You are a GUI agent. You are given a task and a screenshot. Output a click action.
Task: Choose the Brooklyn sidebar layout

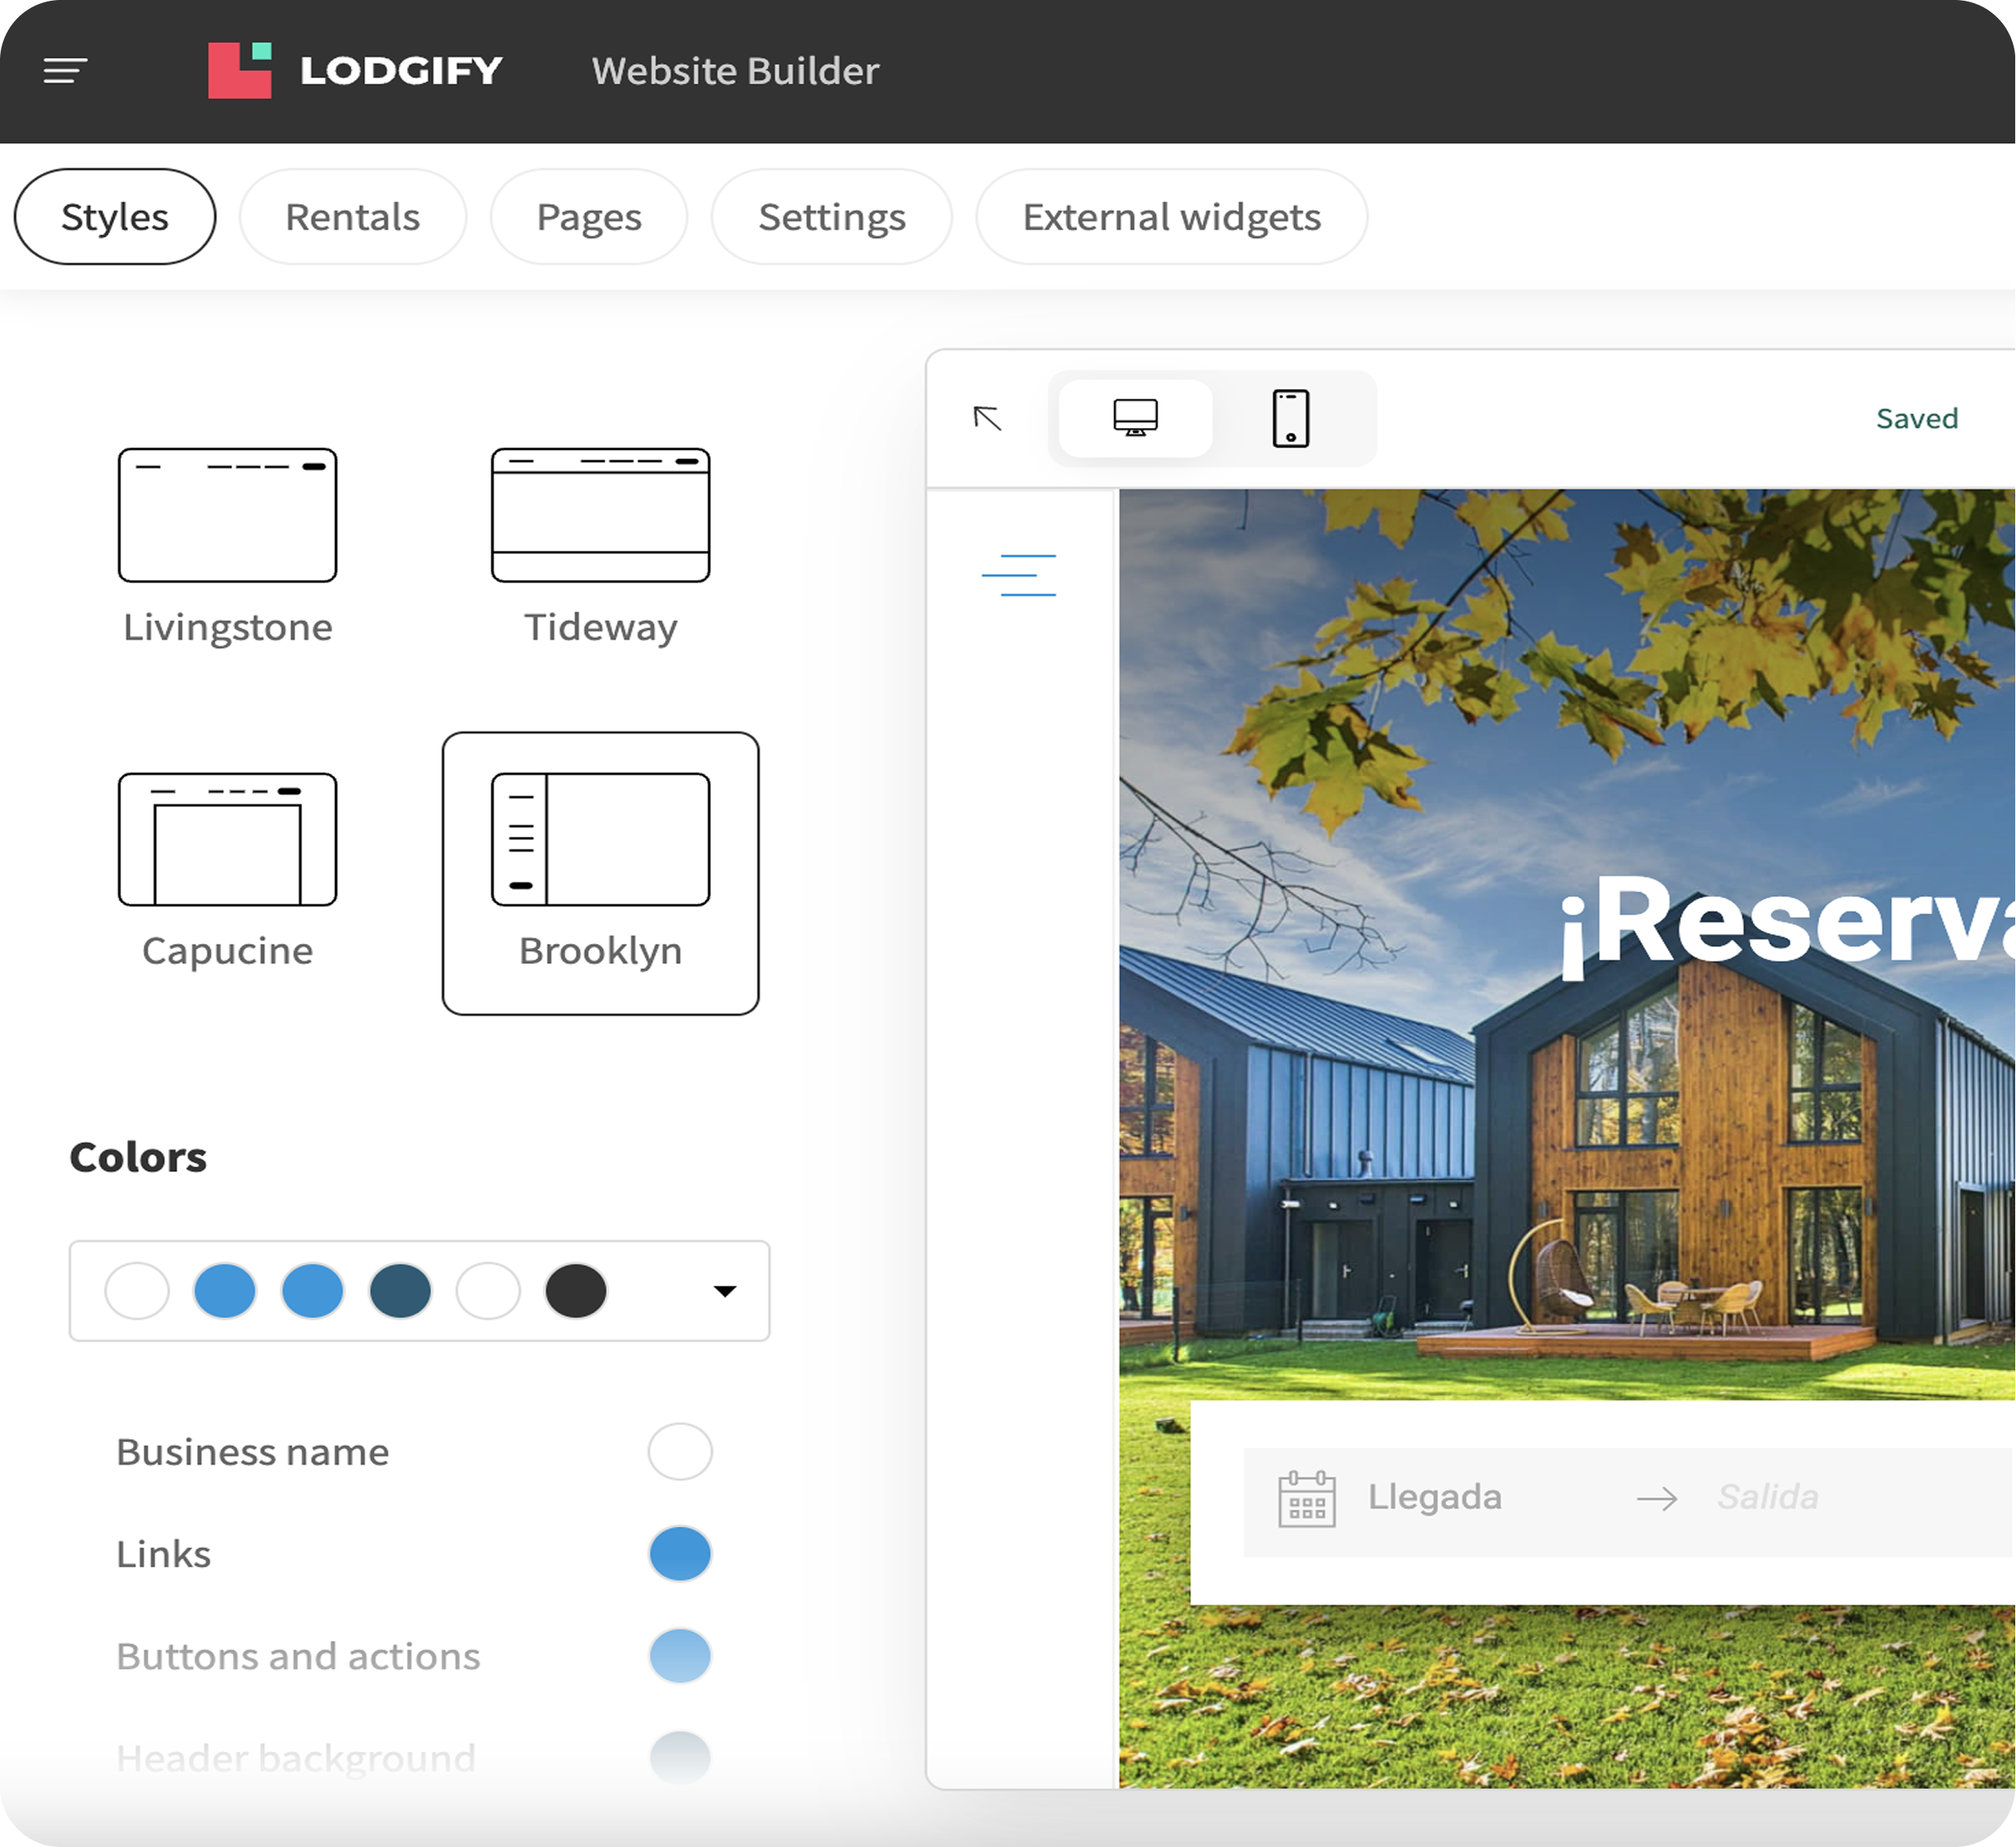point(600,840)
